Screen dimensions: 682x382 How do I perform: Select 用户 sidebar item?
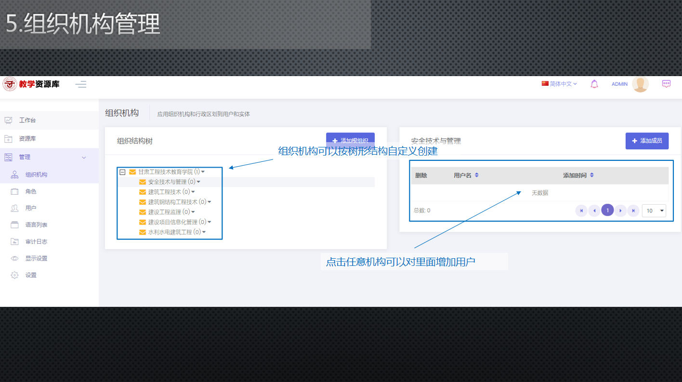click(49, 208)
